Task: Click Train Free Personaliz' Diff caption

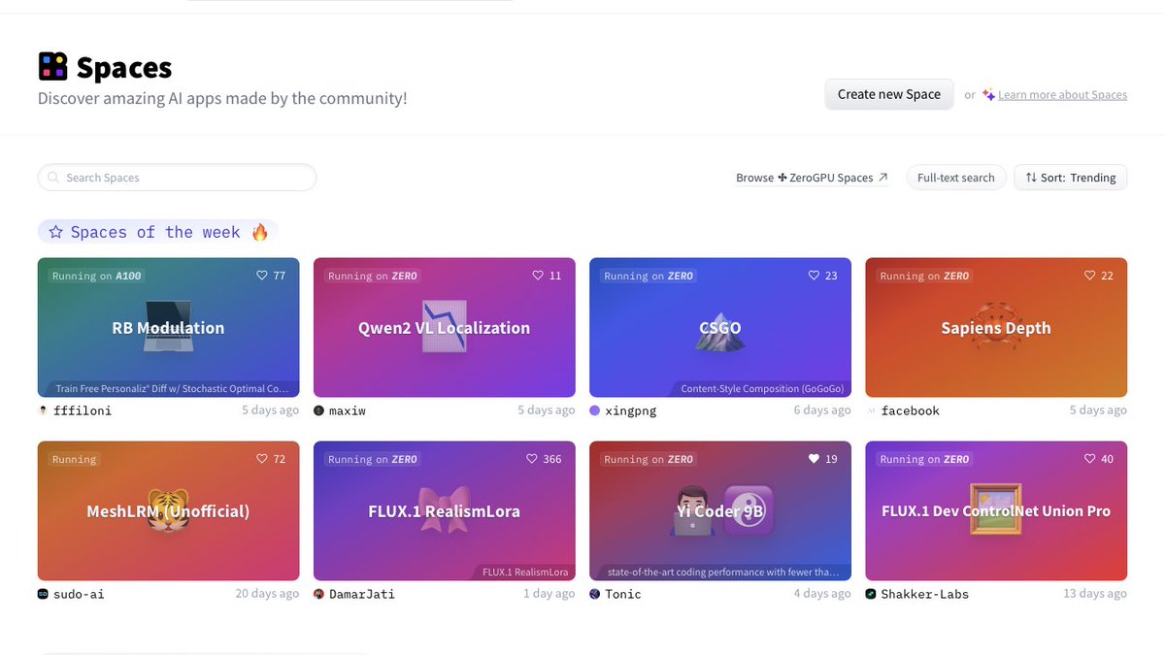Action: pyautogui.click(x=172, y=388)
